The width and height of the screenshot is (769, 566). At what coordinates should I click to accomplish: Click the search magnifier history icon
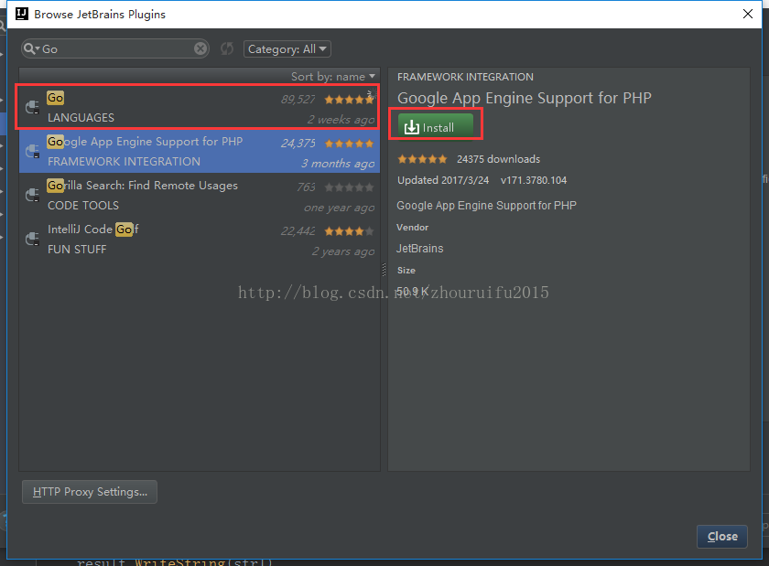tap(31, 48)
